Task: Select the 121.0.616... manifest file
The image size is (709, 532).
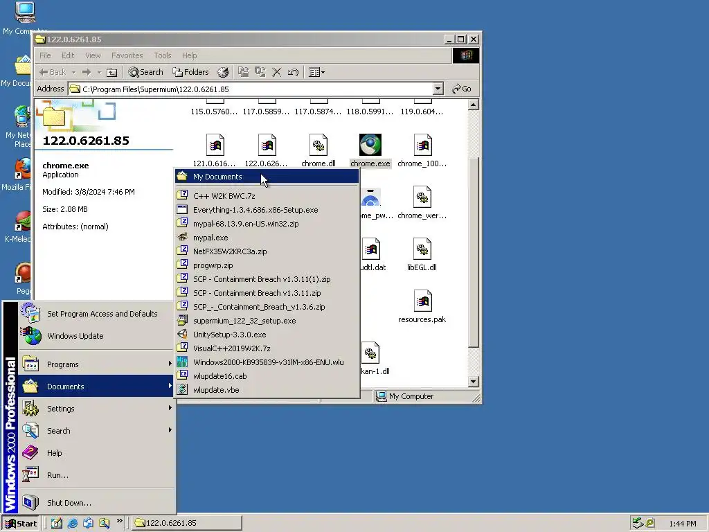Action: click(215, 151)
